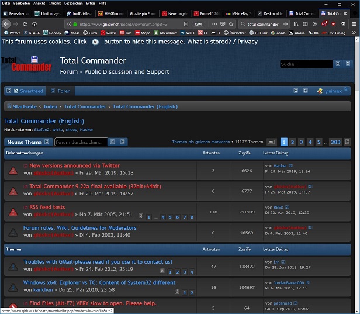Open the page jump icon after page 283
The width and height of the screenshot is (360, 314).
point(347,142)
